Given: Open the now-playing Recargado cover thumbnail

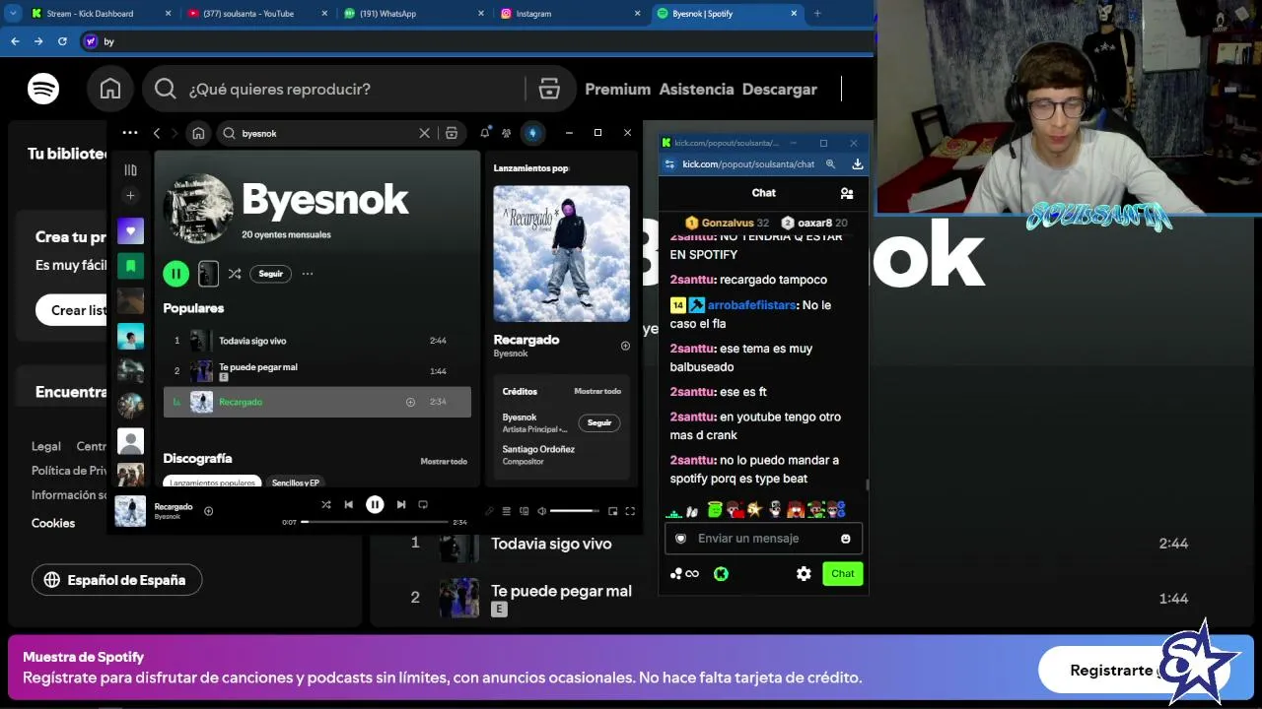Looking at the screenshot, I should (x=130, y=511).
